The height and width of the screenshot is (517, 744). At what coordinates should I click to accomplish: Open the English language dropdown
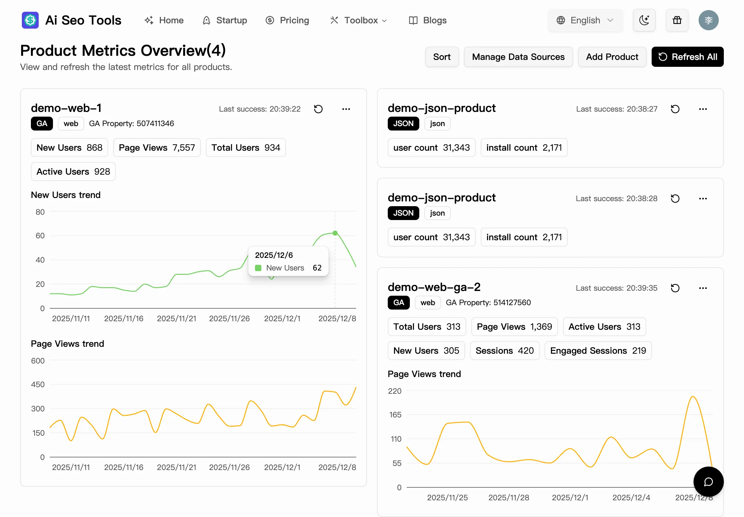pos(585,20)
